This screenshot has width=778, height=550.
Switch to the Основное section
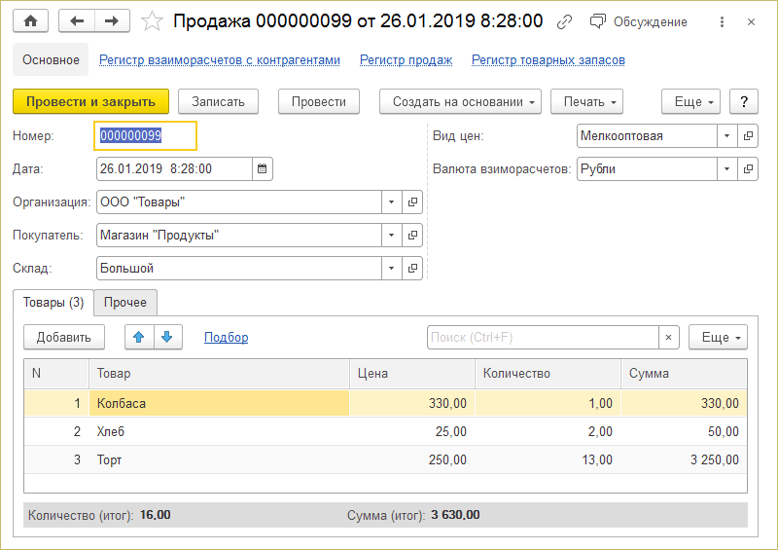51,59
